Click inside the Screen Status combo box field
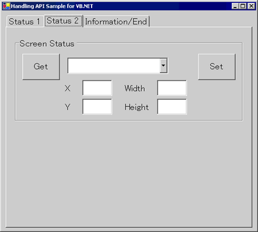258x232 pixels. tap(114, 65)
